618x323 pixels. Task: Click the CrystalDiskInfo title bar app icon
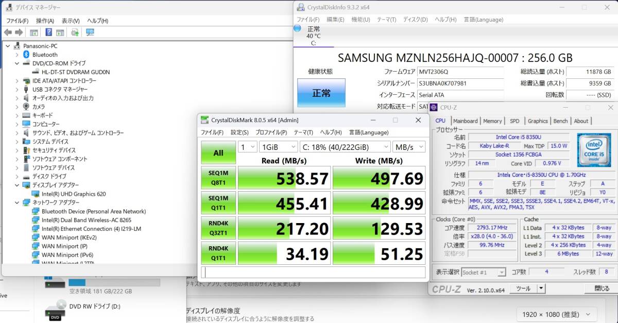(x=301, y=7)
